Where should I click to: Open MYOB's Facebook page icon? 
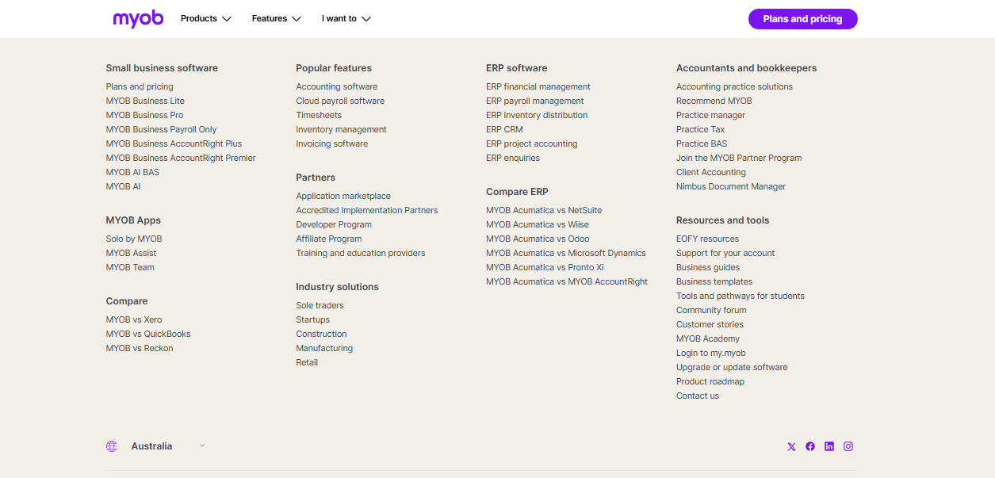pyautogui.click(x=810, y=446)
